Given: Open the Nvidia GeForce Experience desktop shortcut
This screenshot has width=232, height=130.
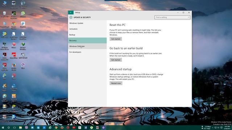Looking at the screenshot, I should (14, 15).
